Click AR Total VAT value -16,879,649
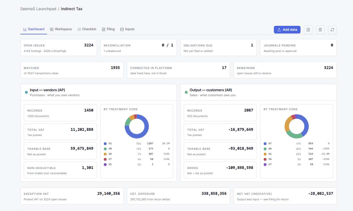This screenshot has width=353, height=211. click(x=241, y=129)
